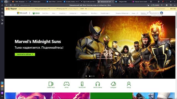Expand the Игры dropdown menu
The width and height of the screenshot is (177, 99).
tap(54, 13)
